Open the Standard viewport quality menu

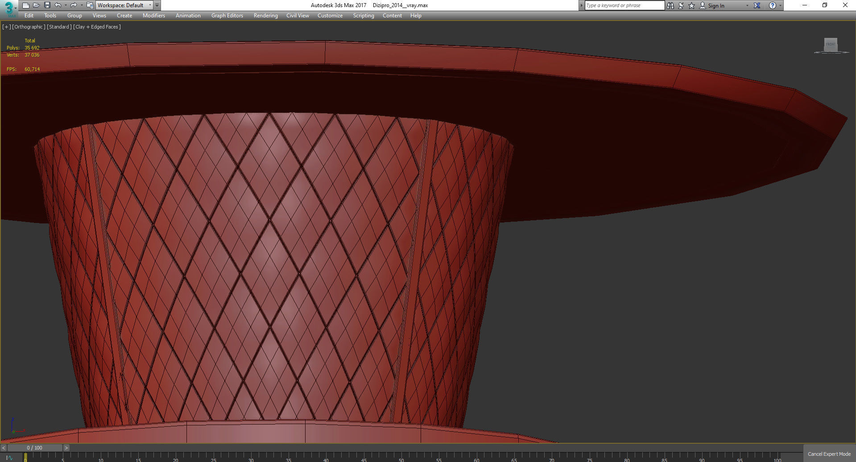[x=59, y=27]
